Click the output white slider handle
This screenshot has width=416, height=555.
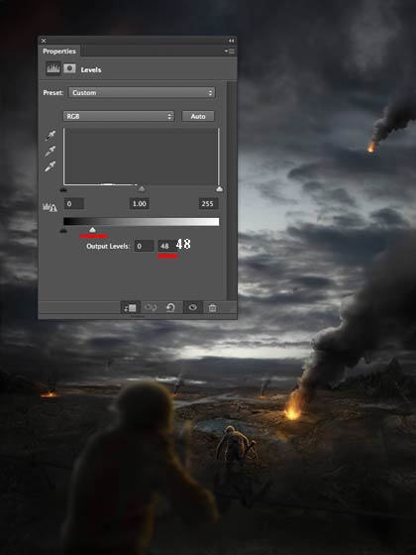(92, 230)
